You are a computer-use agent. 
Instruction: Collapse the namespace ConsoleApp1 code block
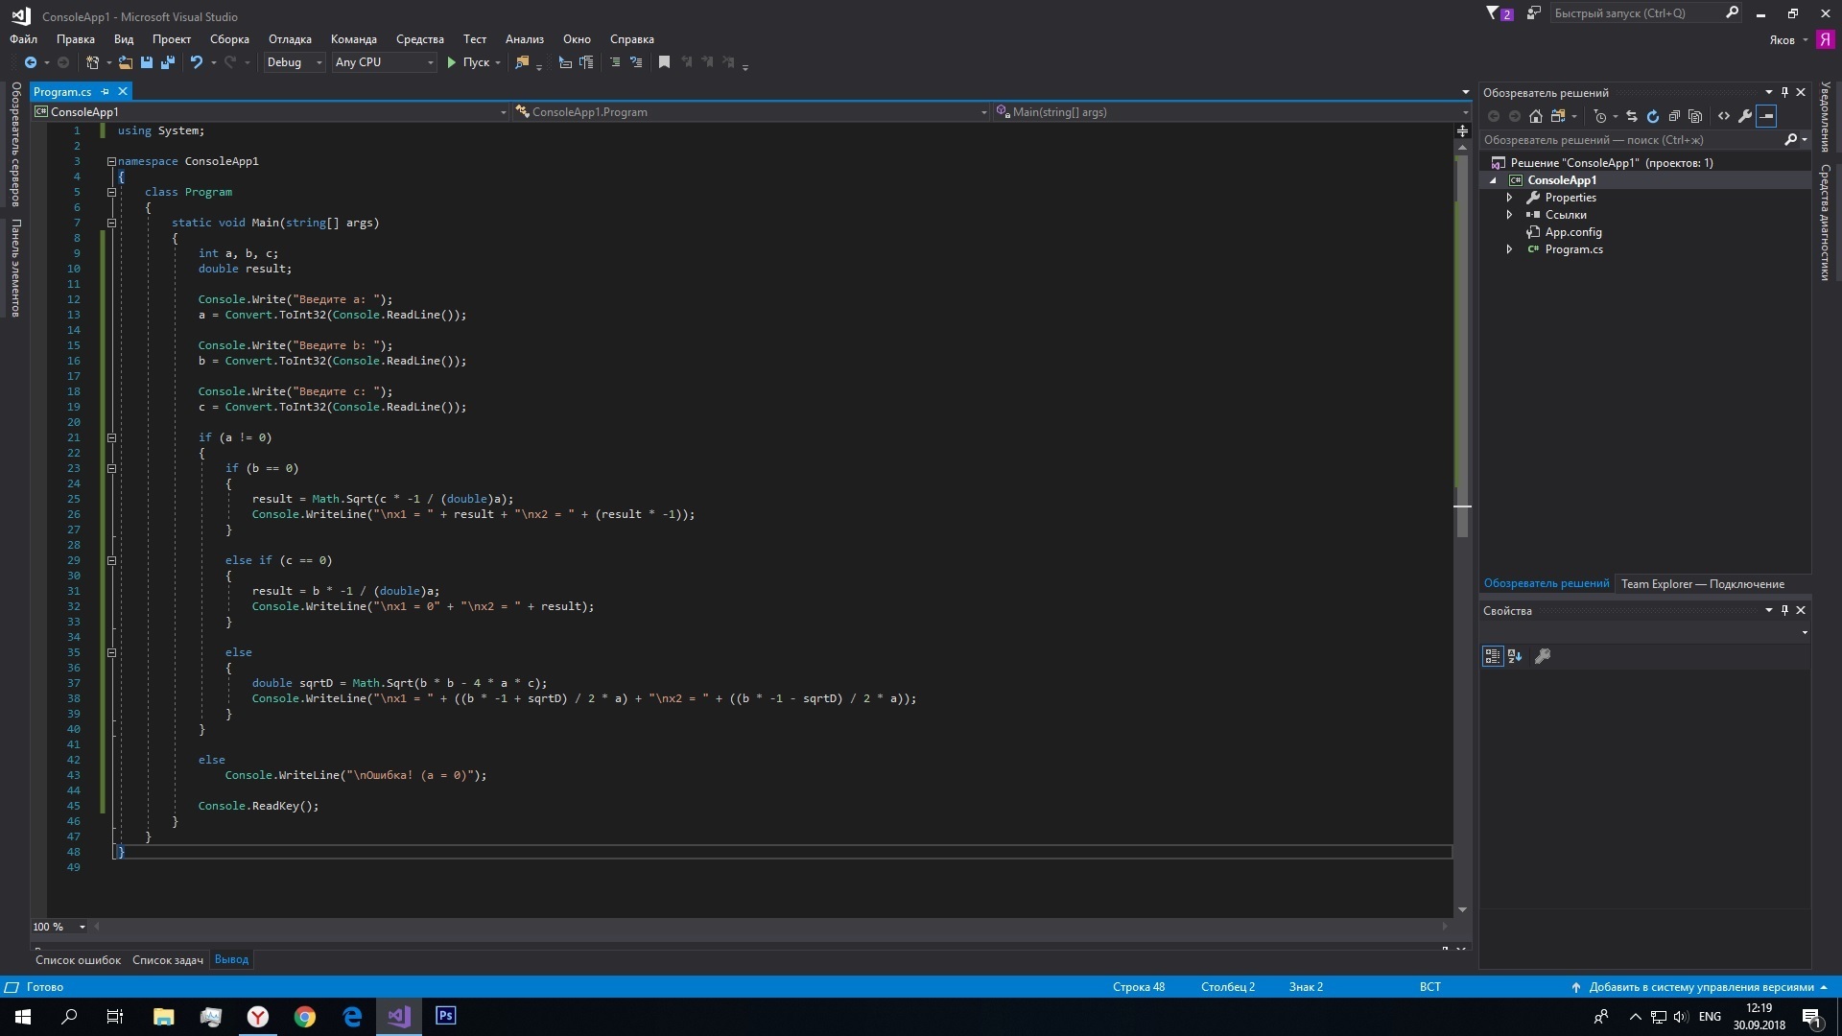coord(111,161)
